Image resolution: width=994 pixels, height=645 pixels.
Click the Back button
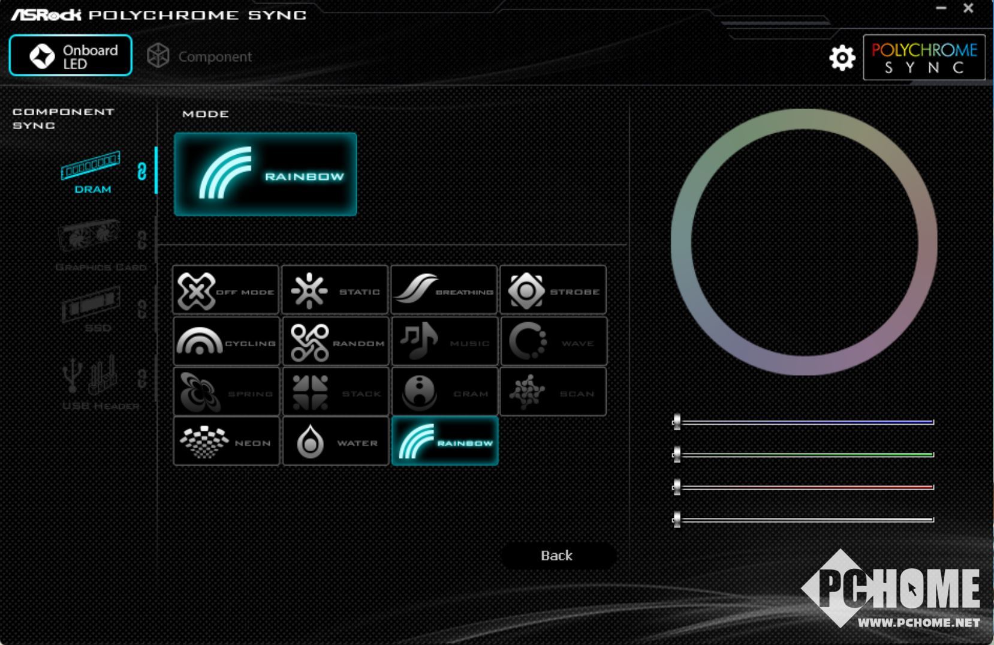557,556
